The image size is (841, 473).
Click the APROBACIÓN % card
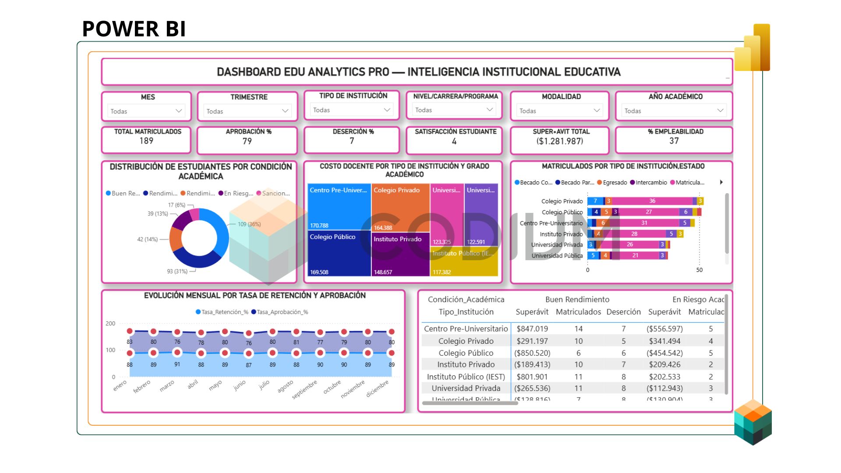[x=247, y=140]
